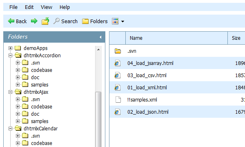The height and width of the screenshot is (147, 245).
Task: Expand .svn under dhtmlxAjax
Action: pos(18,99)
